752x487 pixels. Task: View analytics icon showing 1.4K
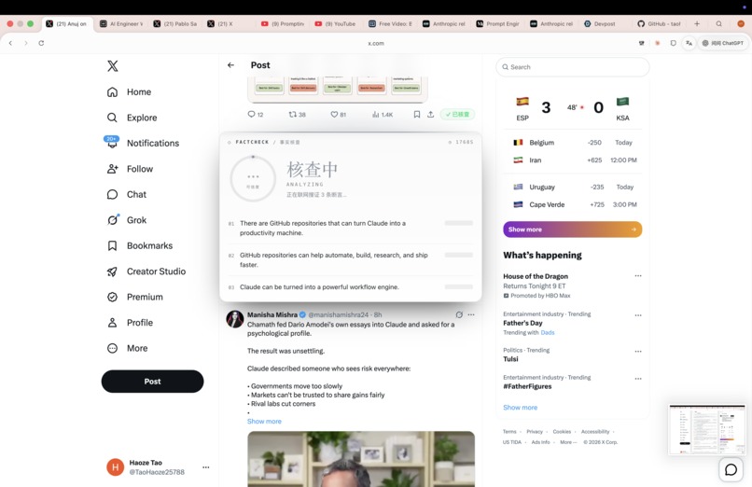tap(383, 115)
